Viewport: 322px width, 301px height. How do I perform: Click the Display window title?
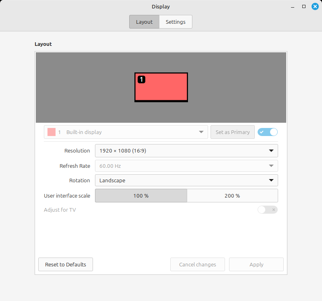[x=161, y=6]
